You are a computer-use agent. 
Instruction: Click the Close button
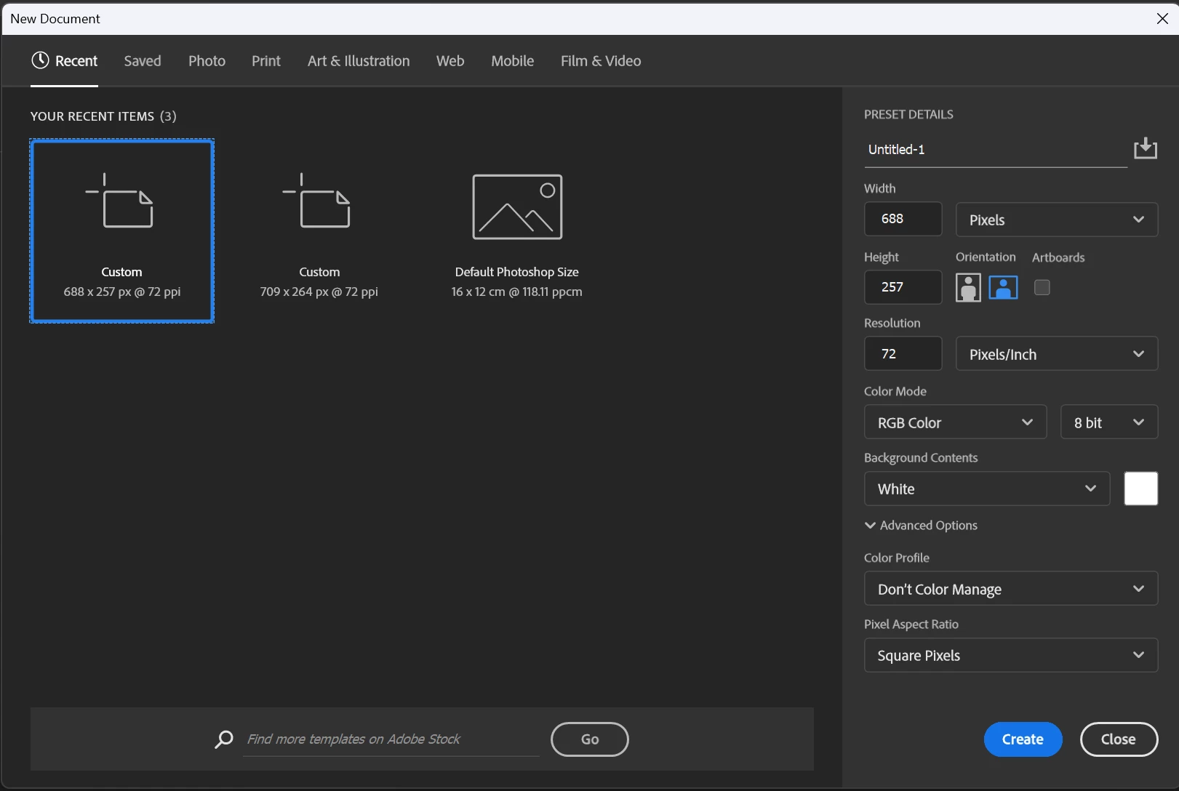[x=1119, y=739]
